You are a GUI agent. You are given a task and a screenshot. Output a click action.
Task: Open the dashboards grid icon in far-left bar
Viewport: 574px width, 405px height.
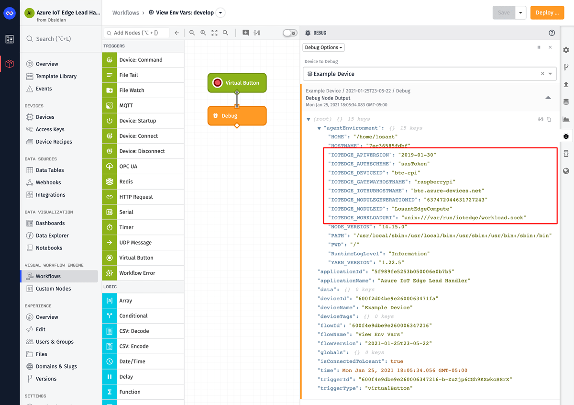(x=10, y=39)
